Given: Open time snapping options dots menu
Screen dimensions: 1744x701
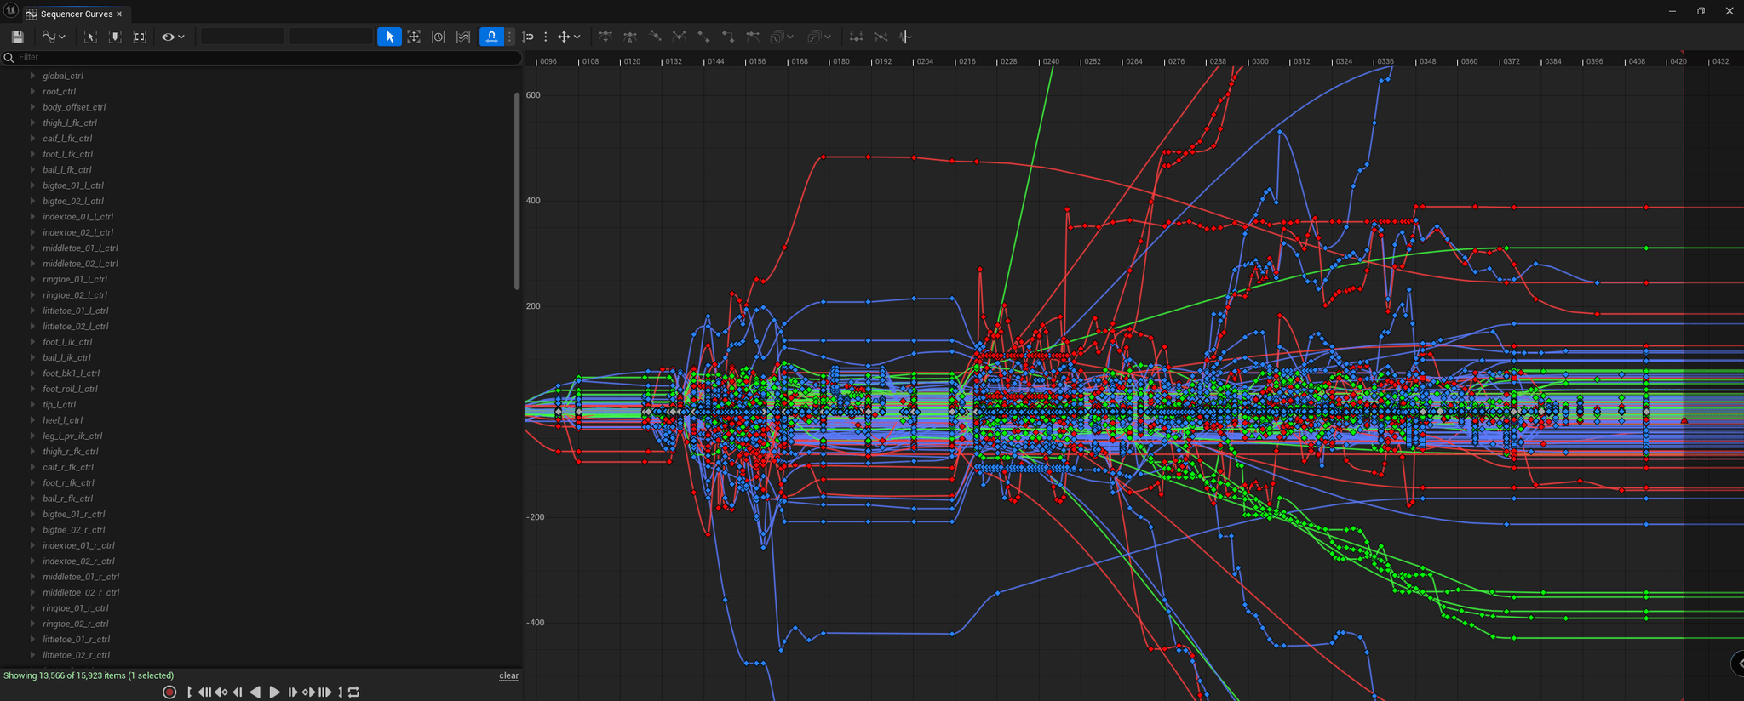Looking at the screenshot, I should point(510,37).
